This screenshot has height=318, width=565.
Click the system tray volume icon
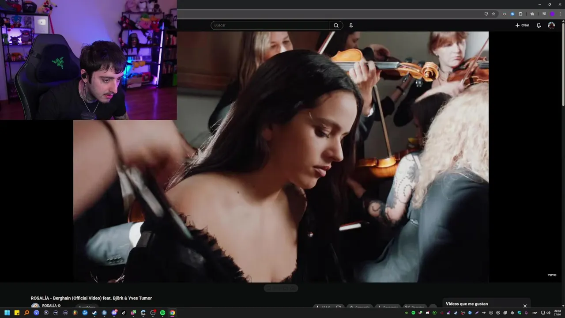pos(549,313)
